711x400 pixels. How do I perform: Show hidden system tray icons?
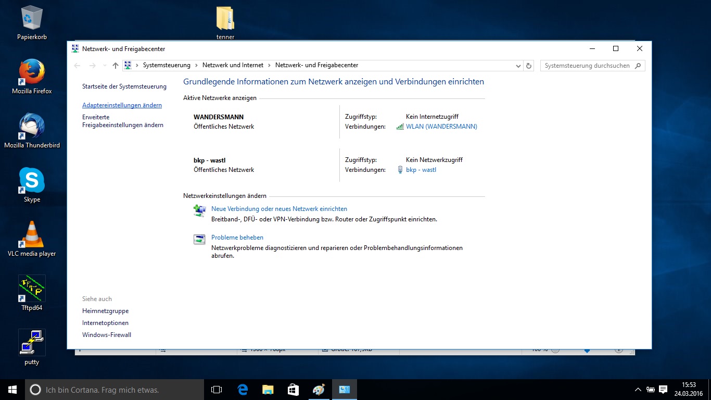click(x=638, y=390)
